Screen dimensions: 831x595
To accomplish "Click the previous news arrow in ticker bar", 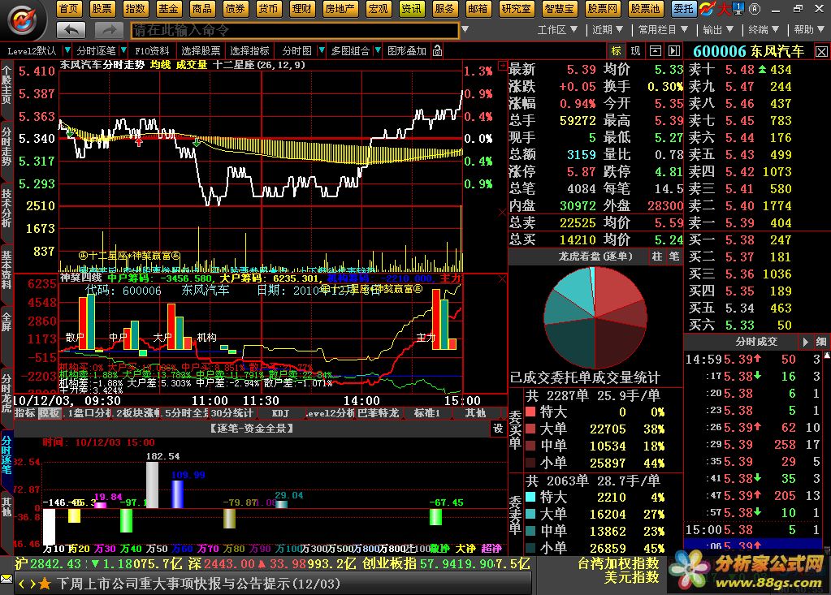I will [21, 584].
